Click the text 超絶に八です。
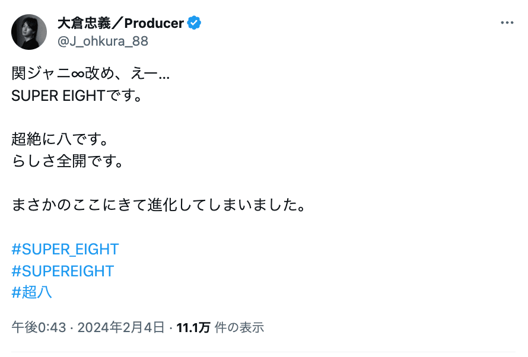The image size is (528, 357). [61, 138]
